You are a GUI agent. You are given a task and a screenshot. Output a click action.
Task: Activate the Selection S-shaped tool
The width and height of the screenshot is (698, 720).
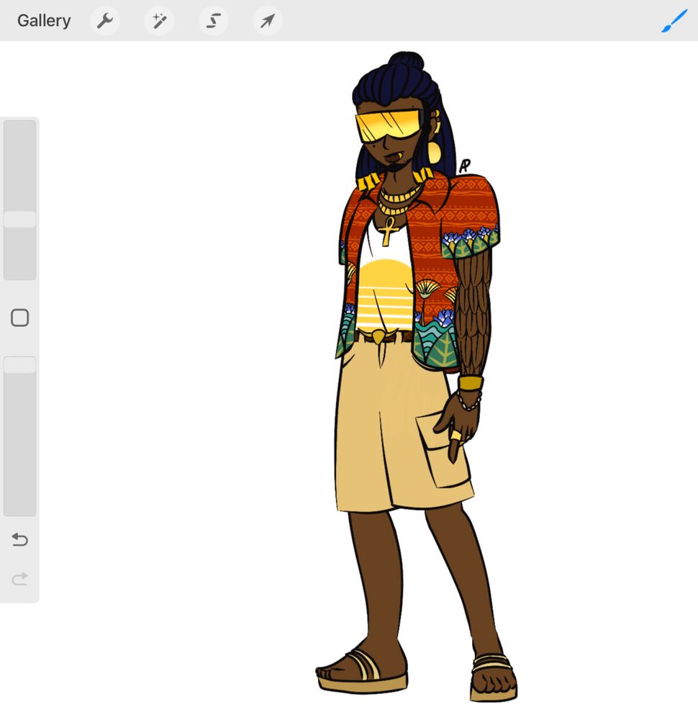coord(213,21)
